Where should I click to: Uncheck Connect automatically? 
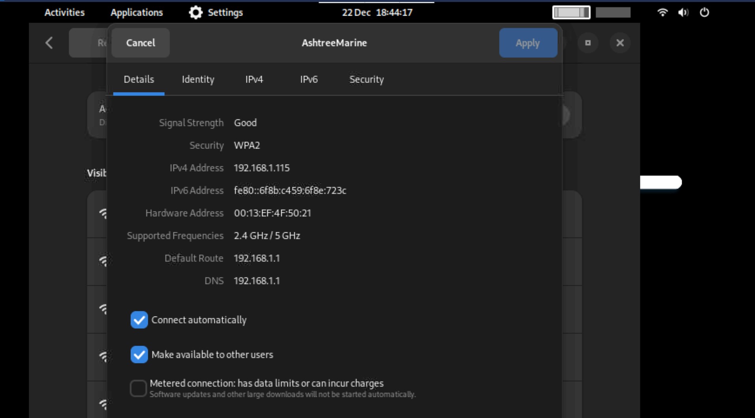tap(139, 320)
